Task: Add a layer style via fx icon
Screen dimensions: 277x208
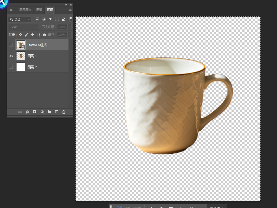Action: [27, 112]
